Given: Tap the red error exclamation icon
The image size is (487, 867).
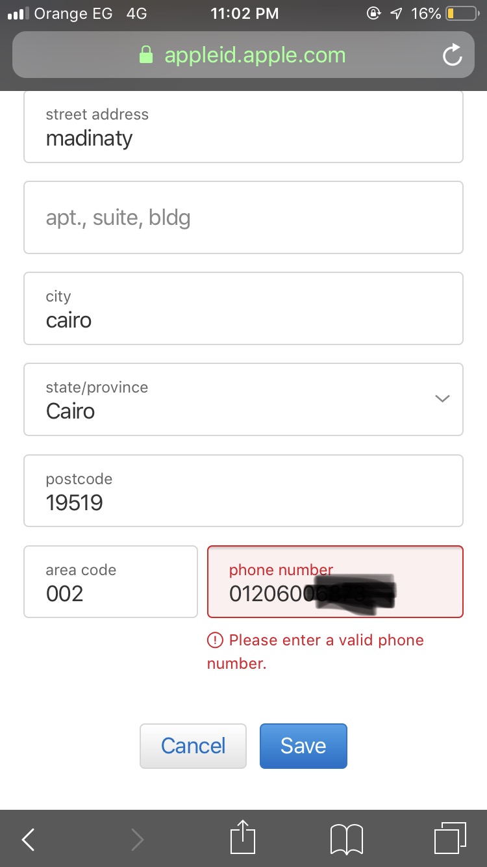Looking at the screenshot, I should (215, 640).
